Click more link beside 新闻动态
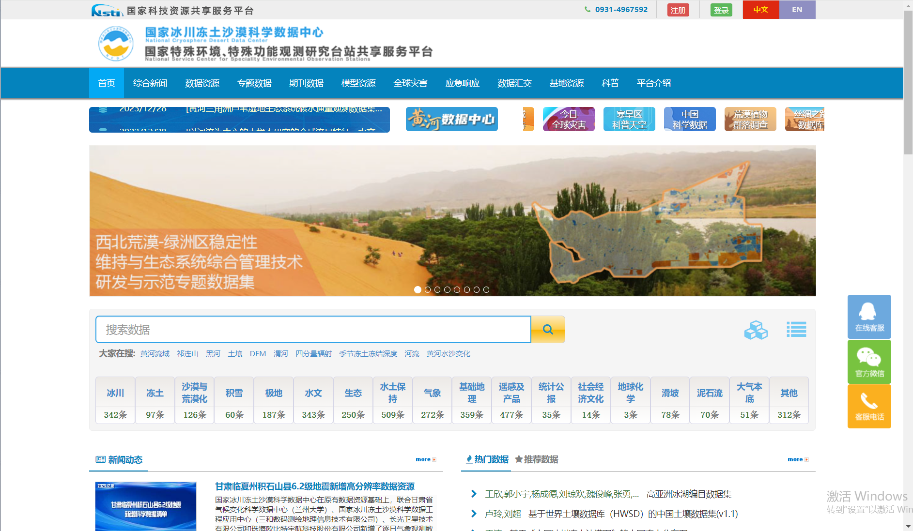This screenshot has height=531, width=913. click(426, 459)
